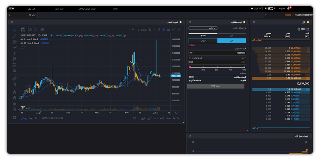
Task: Select 5y chart time range
Action: click(x=178, y=118)
